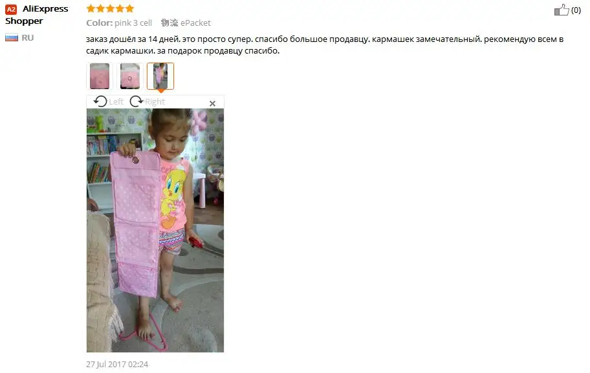
Task: Open the second review photo thumbnail
Action: pos(130,76)
